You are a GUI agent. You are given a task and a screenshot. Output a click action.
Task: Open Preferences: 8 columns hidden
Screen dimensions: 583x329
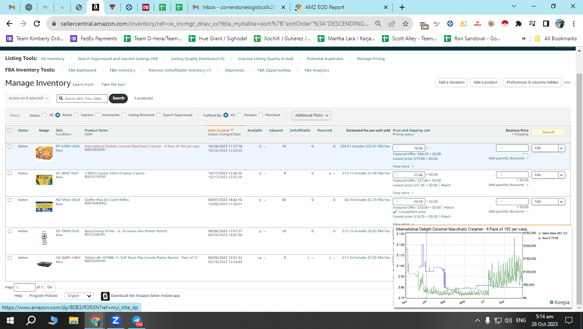coord(532,82)
